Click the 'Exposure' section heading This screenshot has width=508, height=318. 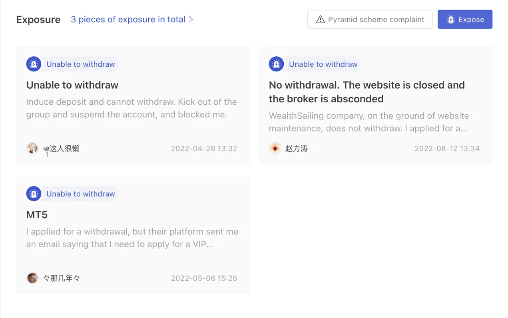pyautogui.click(x=38, y=20)
